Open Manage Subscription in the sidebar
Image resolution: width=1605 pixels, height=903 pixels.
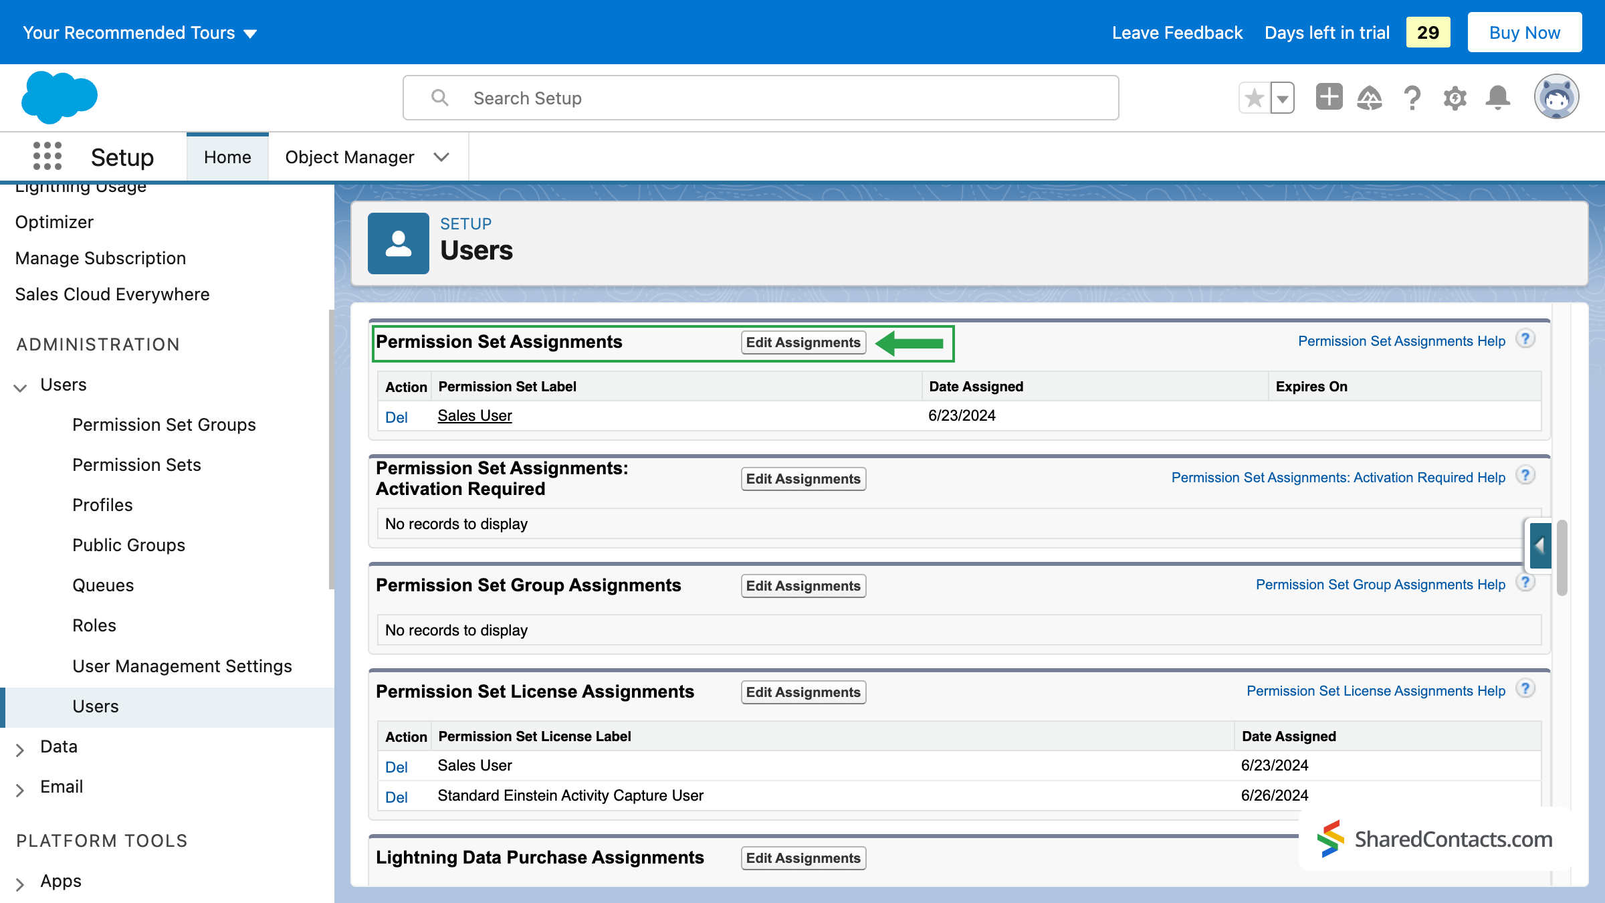(100, 258)
